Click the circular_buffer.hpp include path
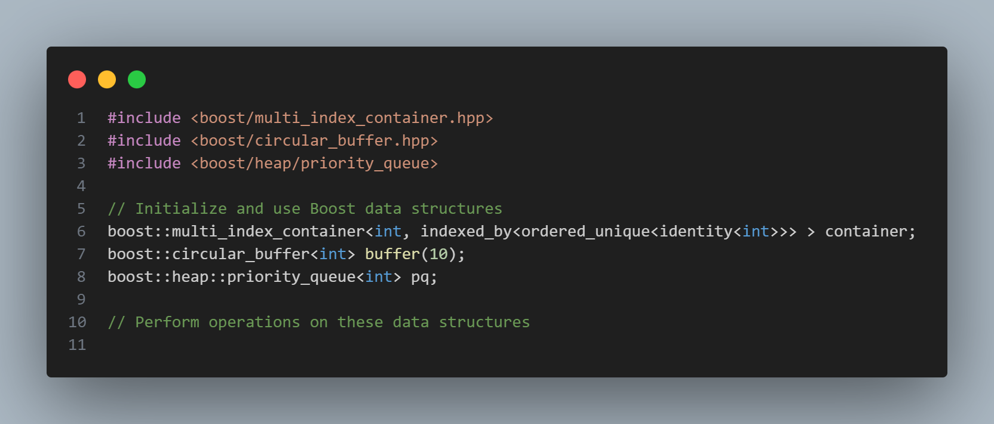Screen dimensions: 994x424 click(314, 140)
